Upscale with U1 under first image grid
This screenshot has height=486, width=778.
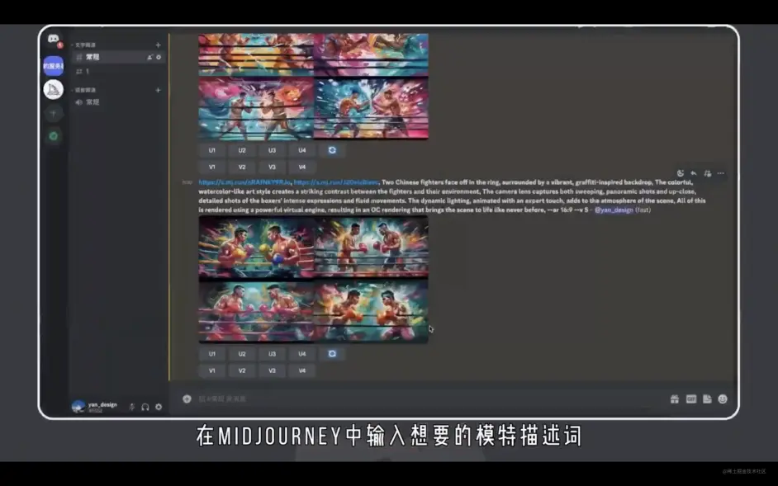coord(212,150)
